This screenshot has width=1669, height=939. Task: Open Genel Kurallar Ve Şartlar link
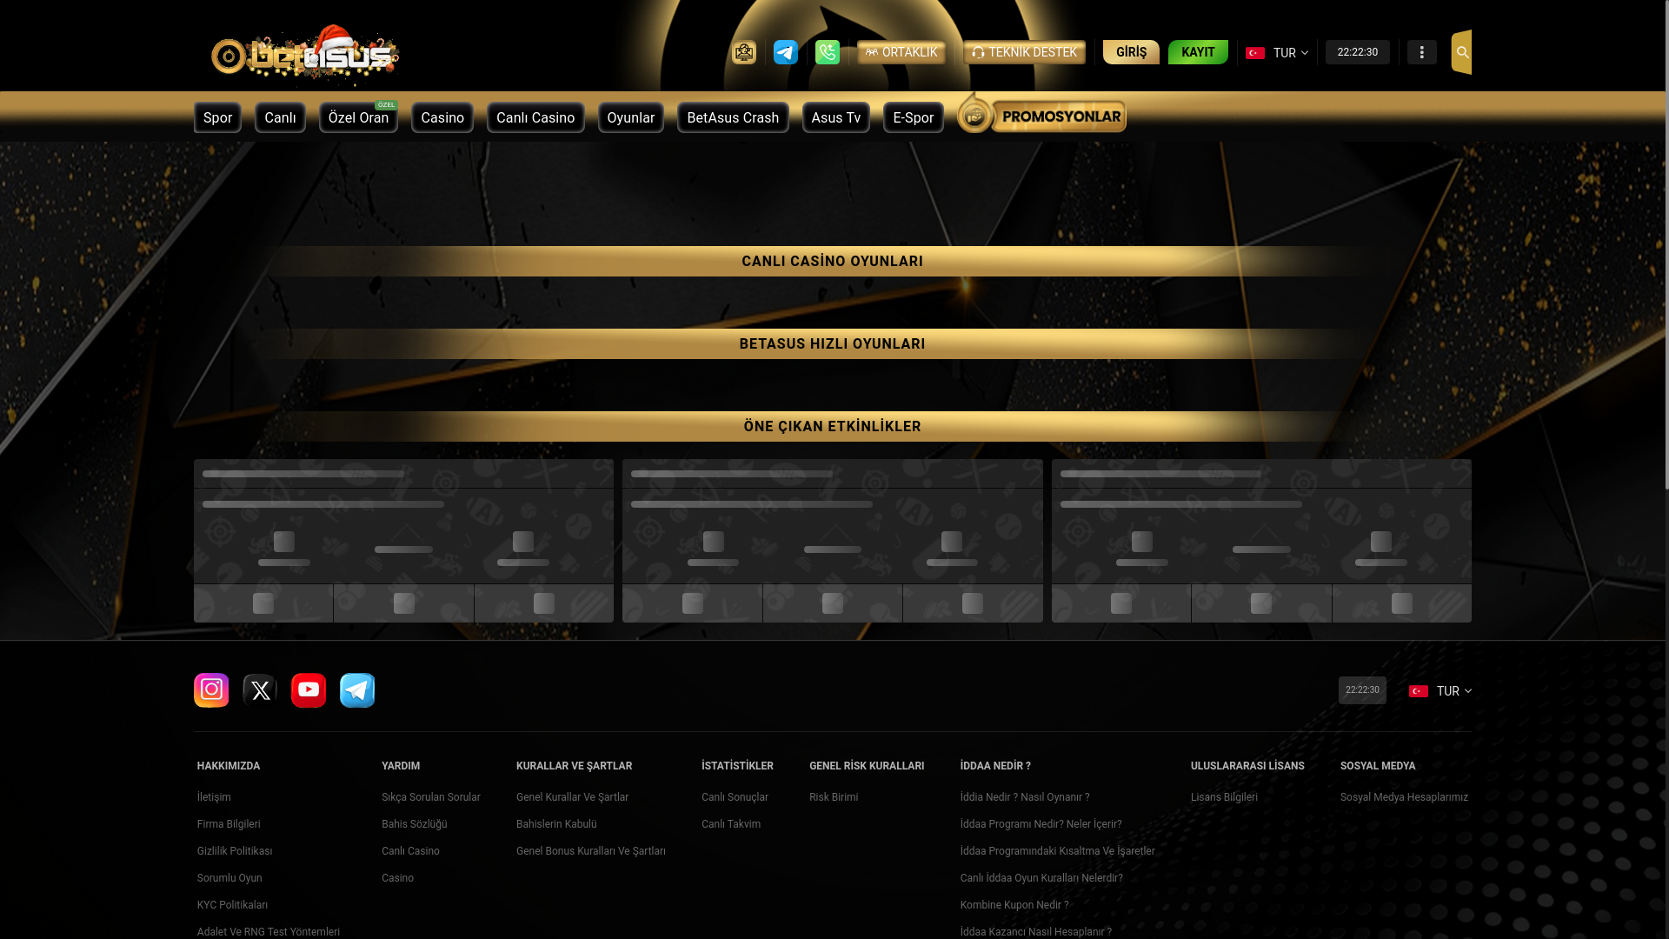[x=572, y=797]
